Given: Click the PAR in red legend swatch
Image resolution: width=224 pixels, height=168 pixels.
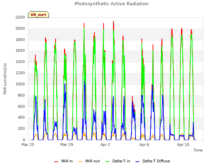Looking at the screenshot, I should click(x=56, y=161).
